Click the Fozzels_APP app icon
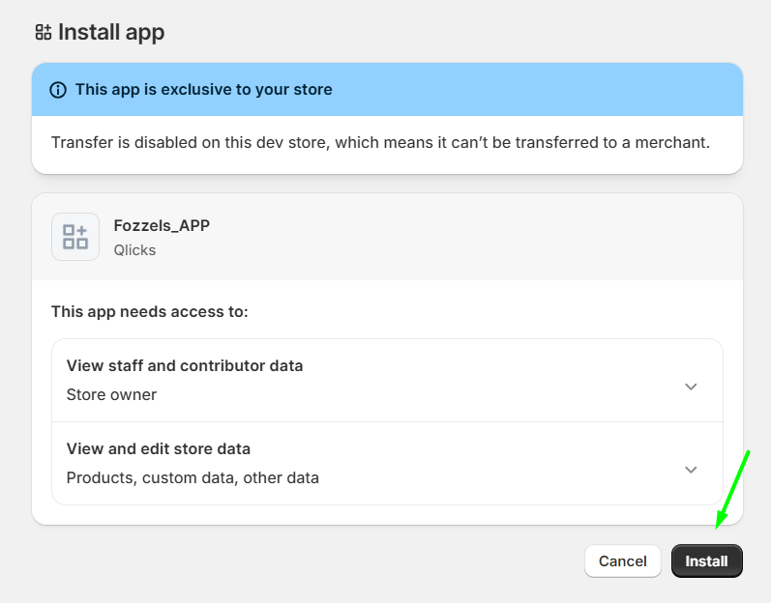771x603 pixels. [75, 237]
